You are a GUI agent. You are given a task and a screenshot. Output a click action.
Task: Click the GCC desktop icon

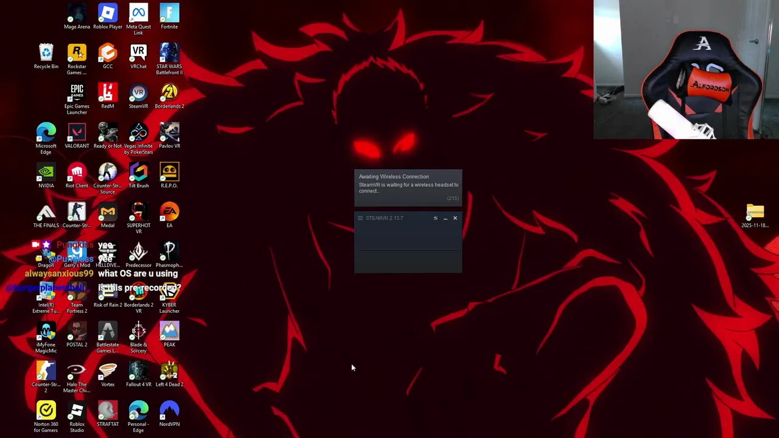(108, 57)
